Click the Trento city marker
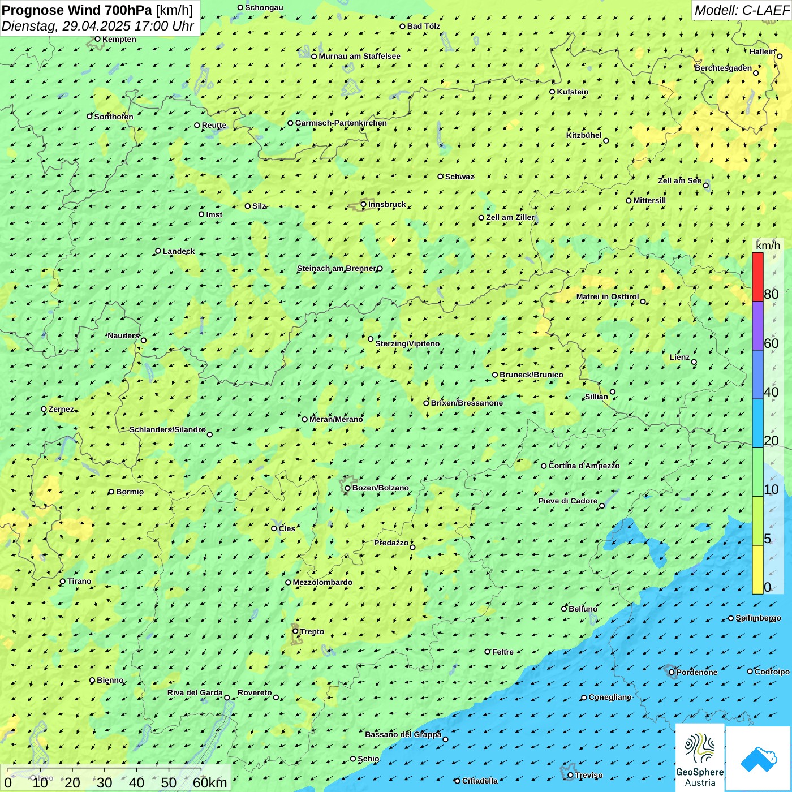792x792 pixels. coord(295,631)
